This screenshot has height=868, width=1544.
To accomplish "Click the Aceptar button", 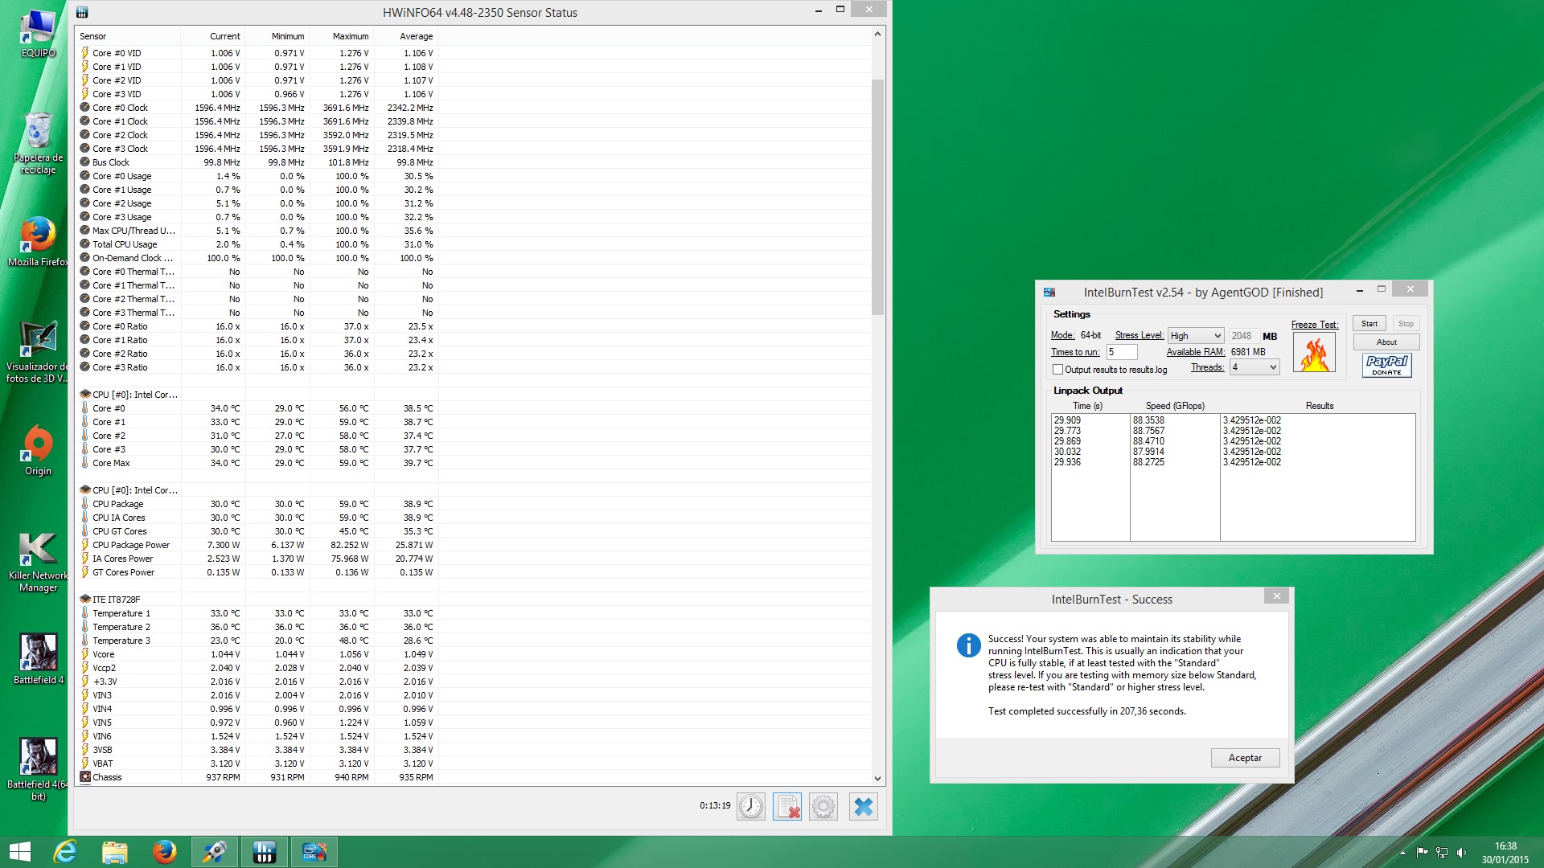I will click(x=1244, y=758).
